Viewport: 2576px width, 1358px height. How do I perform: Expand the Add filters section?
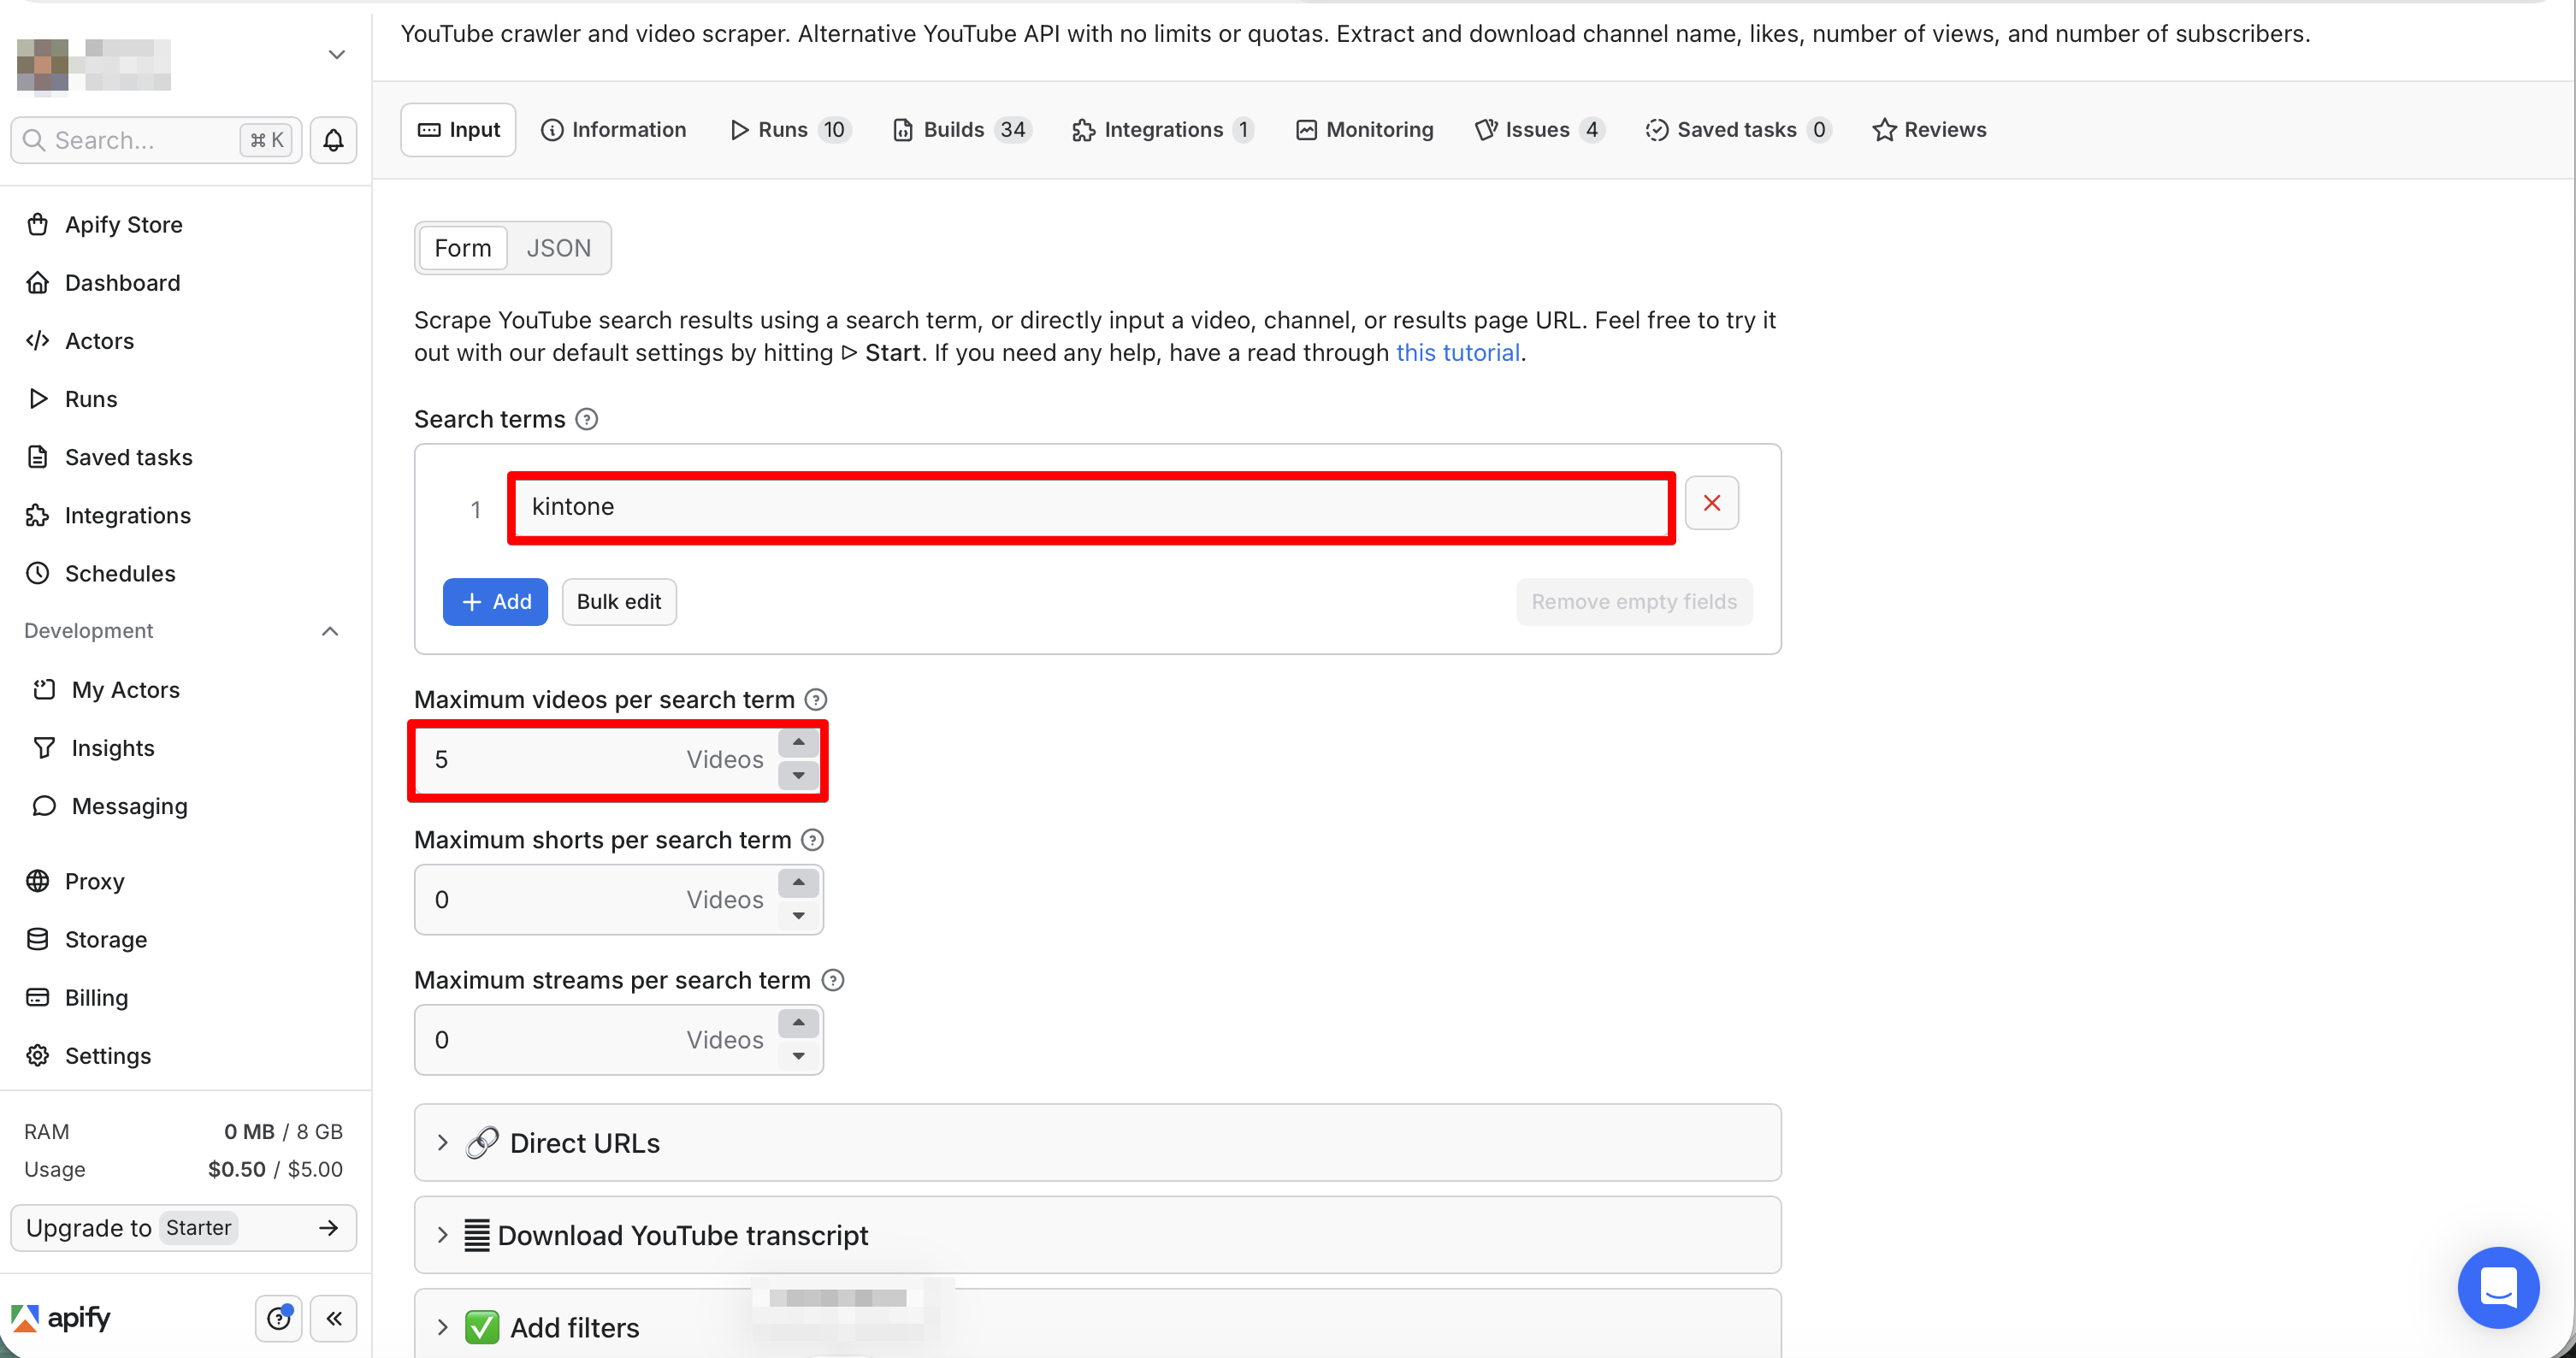click(x=1097, y=1324)
